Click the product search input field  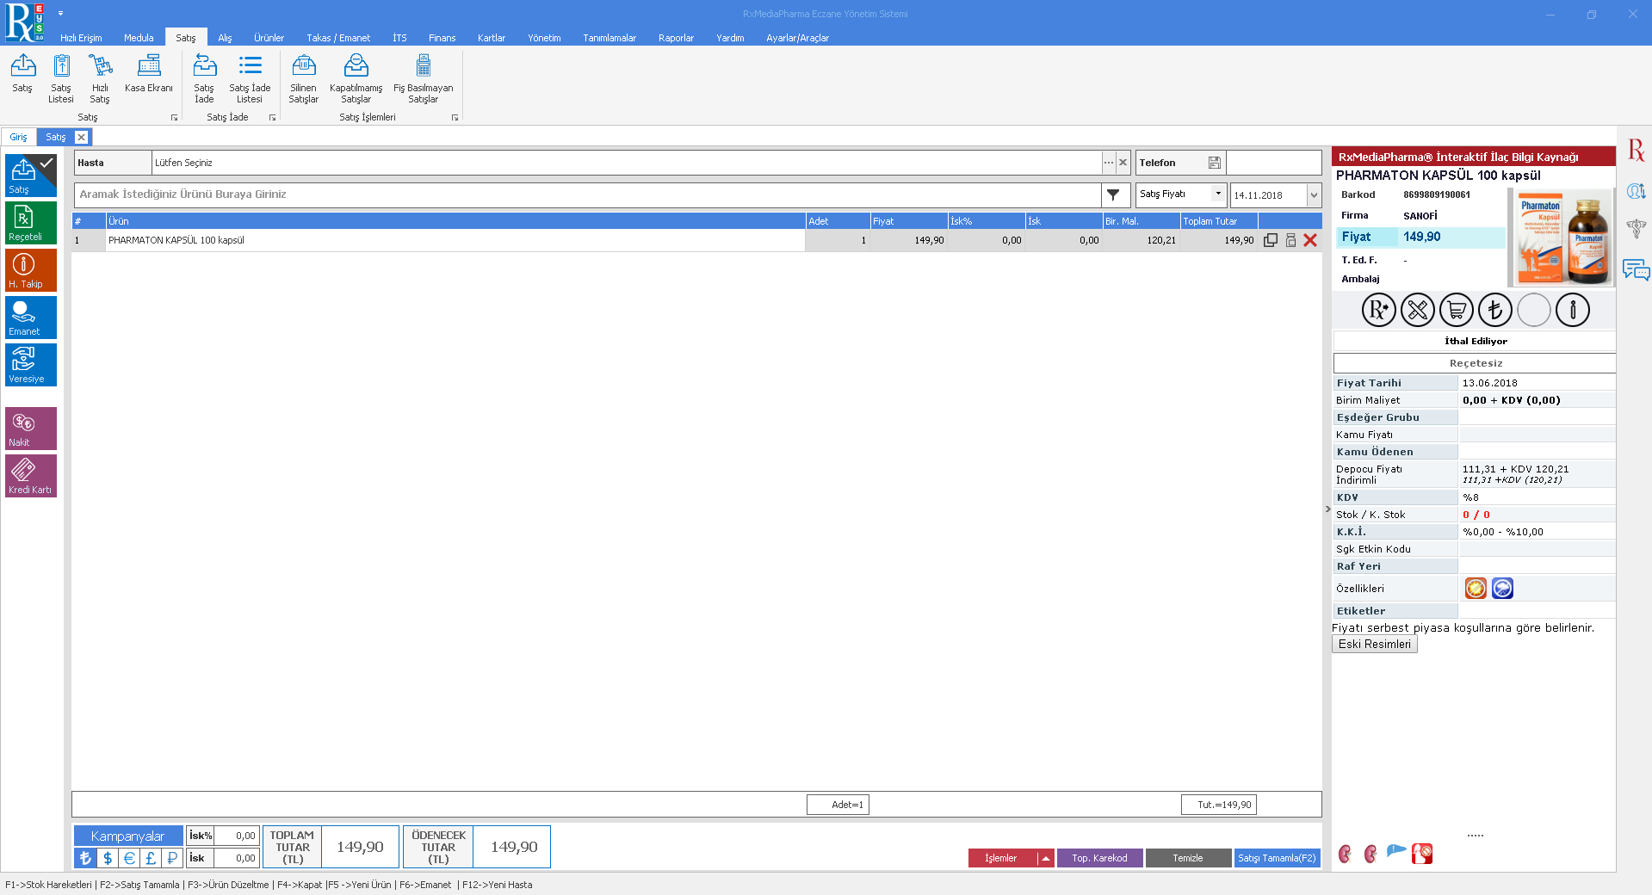587,195
